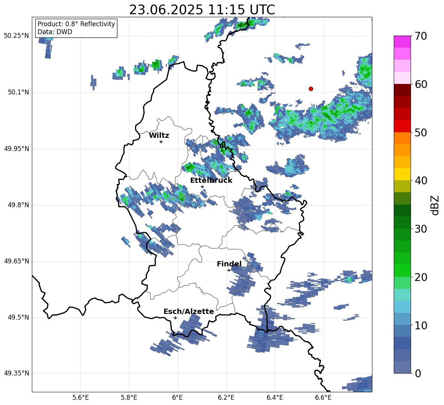This screenshot has width=444, height=405.
Task: Click the 40 tick on the colorbar
Action: tap(421, 181)
